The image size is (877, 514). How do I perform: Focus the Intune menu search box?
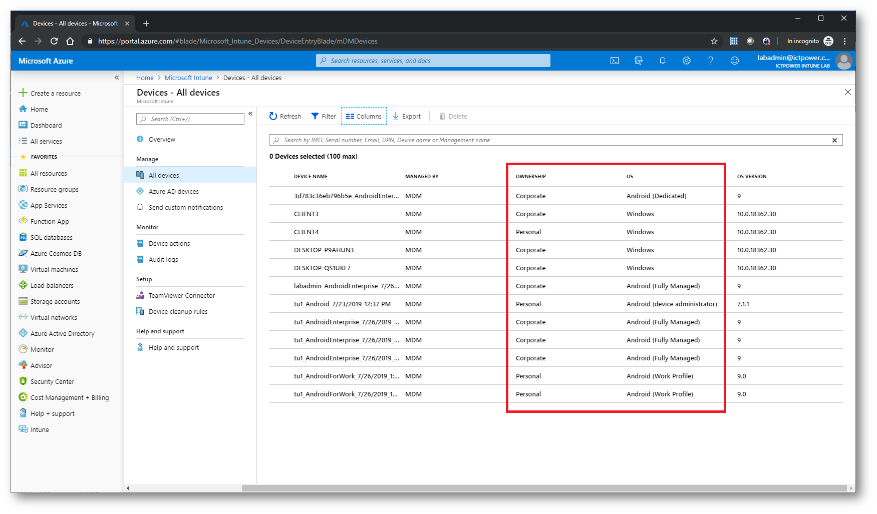click(190, 119)
